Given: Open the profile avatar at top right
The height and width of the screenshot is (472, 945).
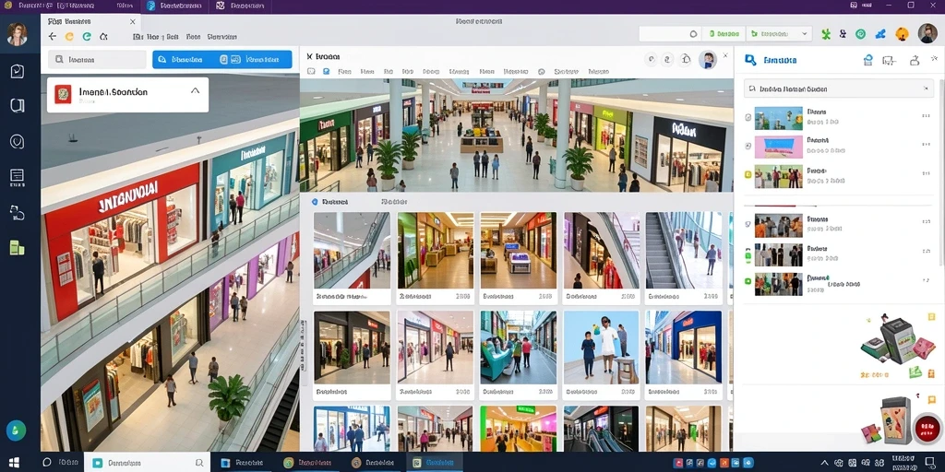Looking at the screenshot, I should pos(927,34).
